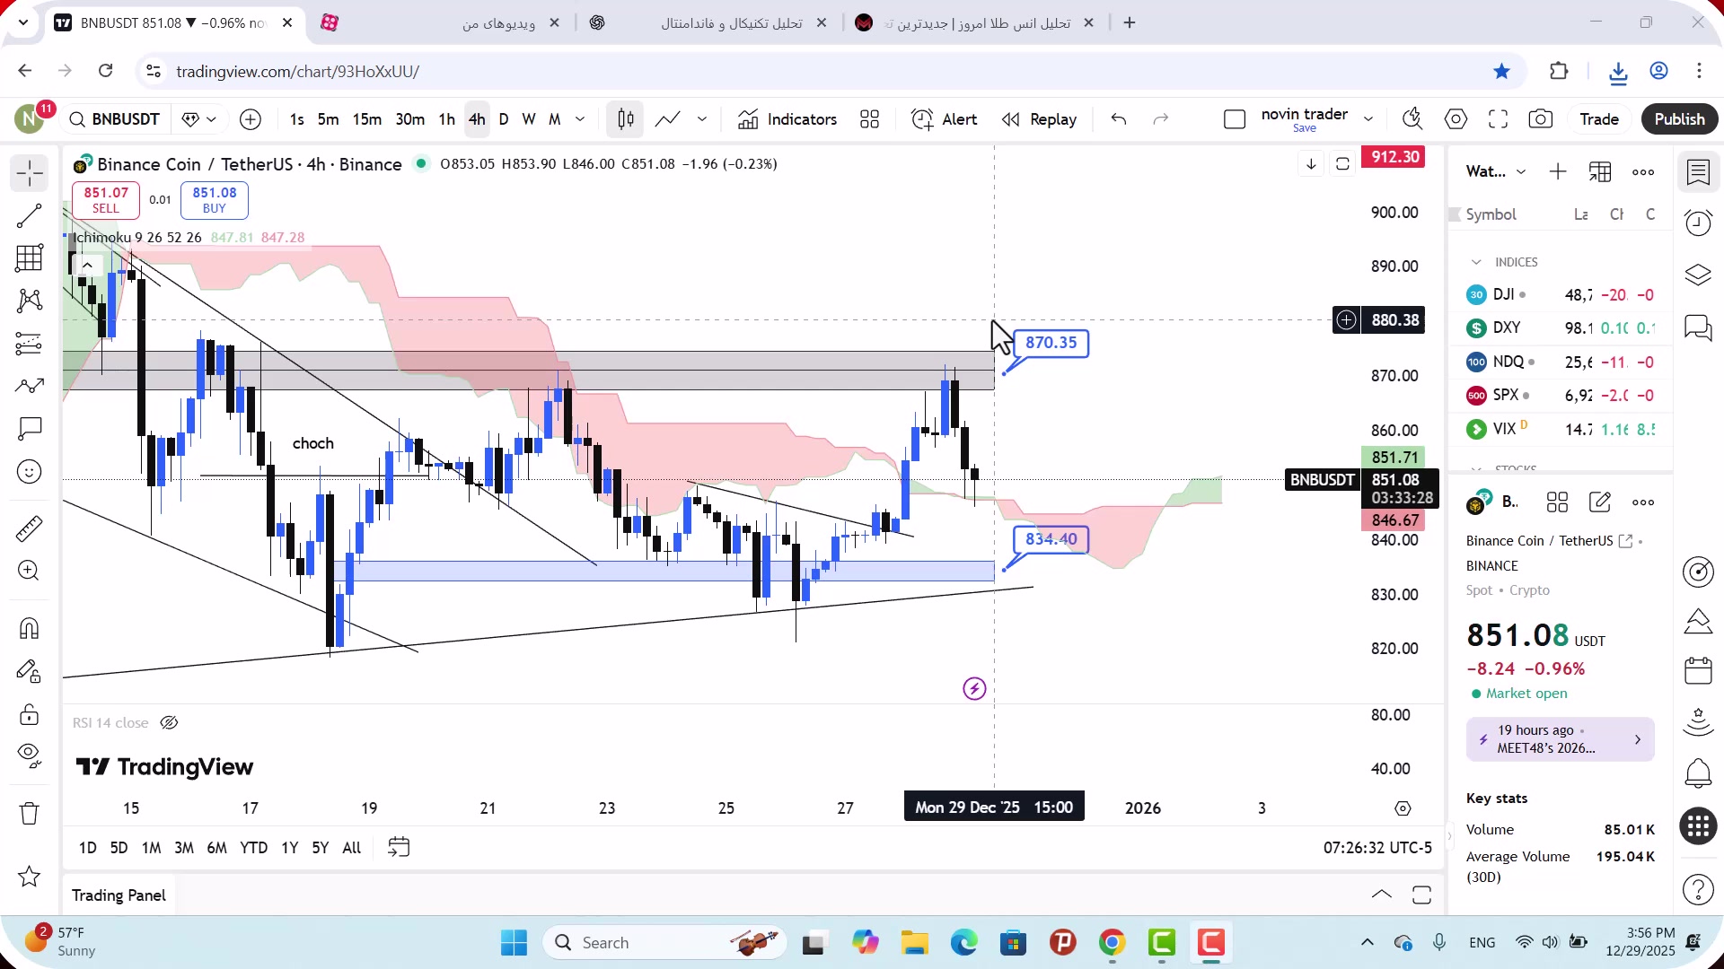This screenshot has width=1724, height=969.
Task: Expand line tools dropdown arrow
Action: point(702,119)
